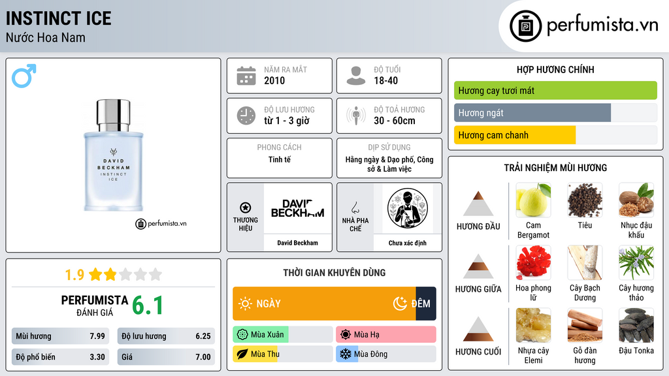Click the Thời gian khuyên dùng heading
This screenshot has width=669, height=376.
(x=334, y=273)
